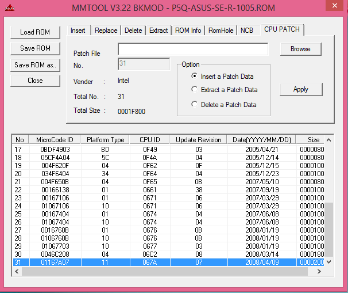Apply the selected patch option
This screenshot has height=293, width=348.
(301, 89)
